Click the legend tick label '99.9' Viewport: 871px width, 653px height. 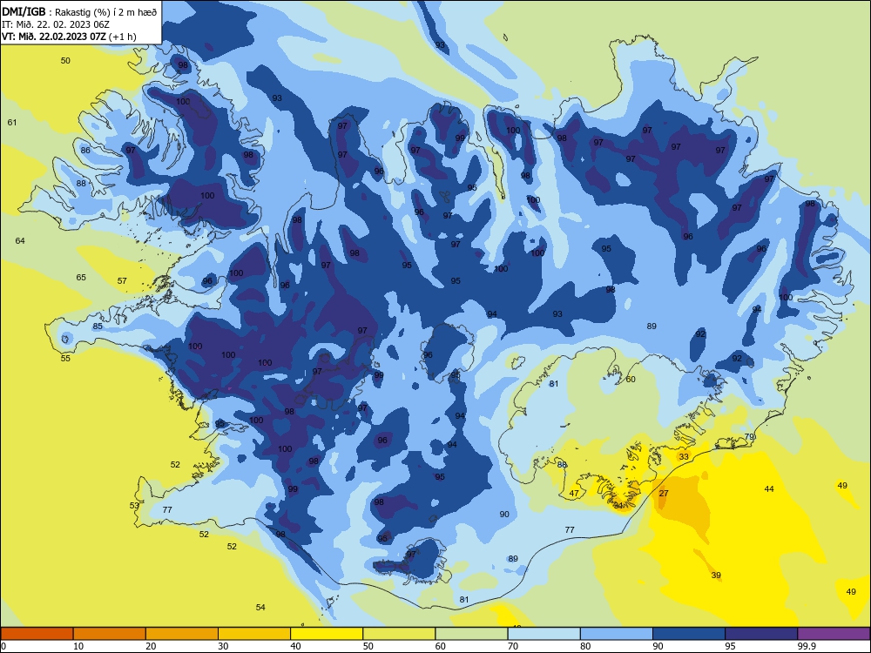click(x=806, y=646)
